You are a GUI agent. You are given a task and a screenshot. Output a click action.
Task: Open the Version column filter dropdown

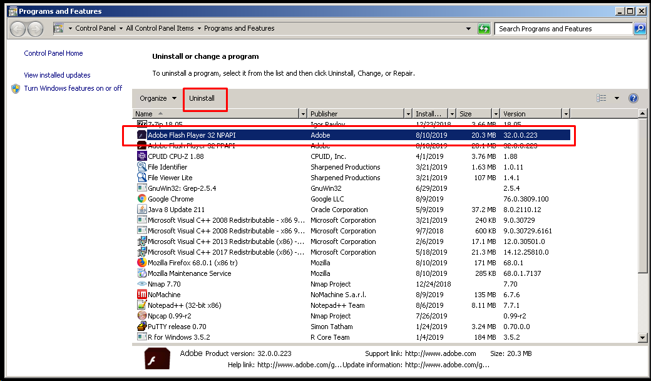coord(566,114)
